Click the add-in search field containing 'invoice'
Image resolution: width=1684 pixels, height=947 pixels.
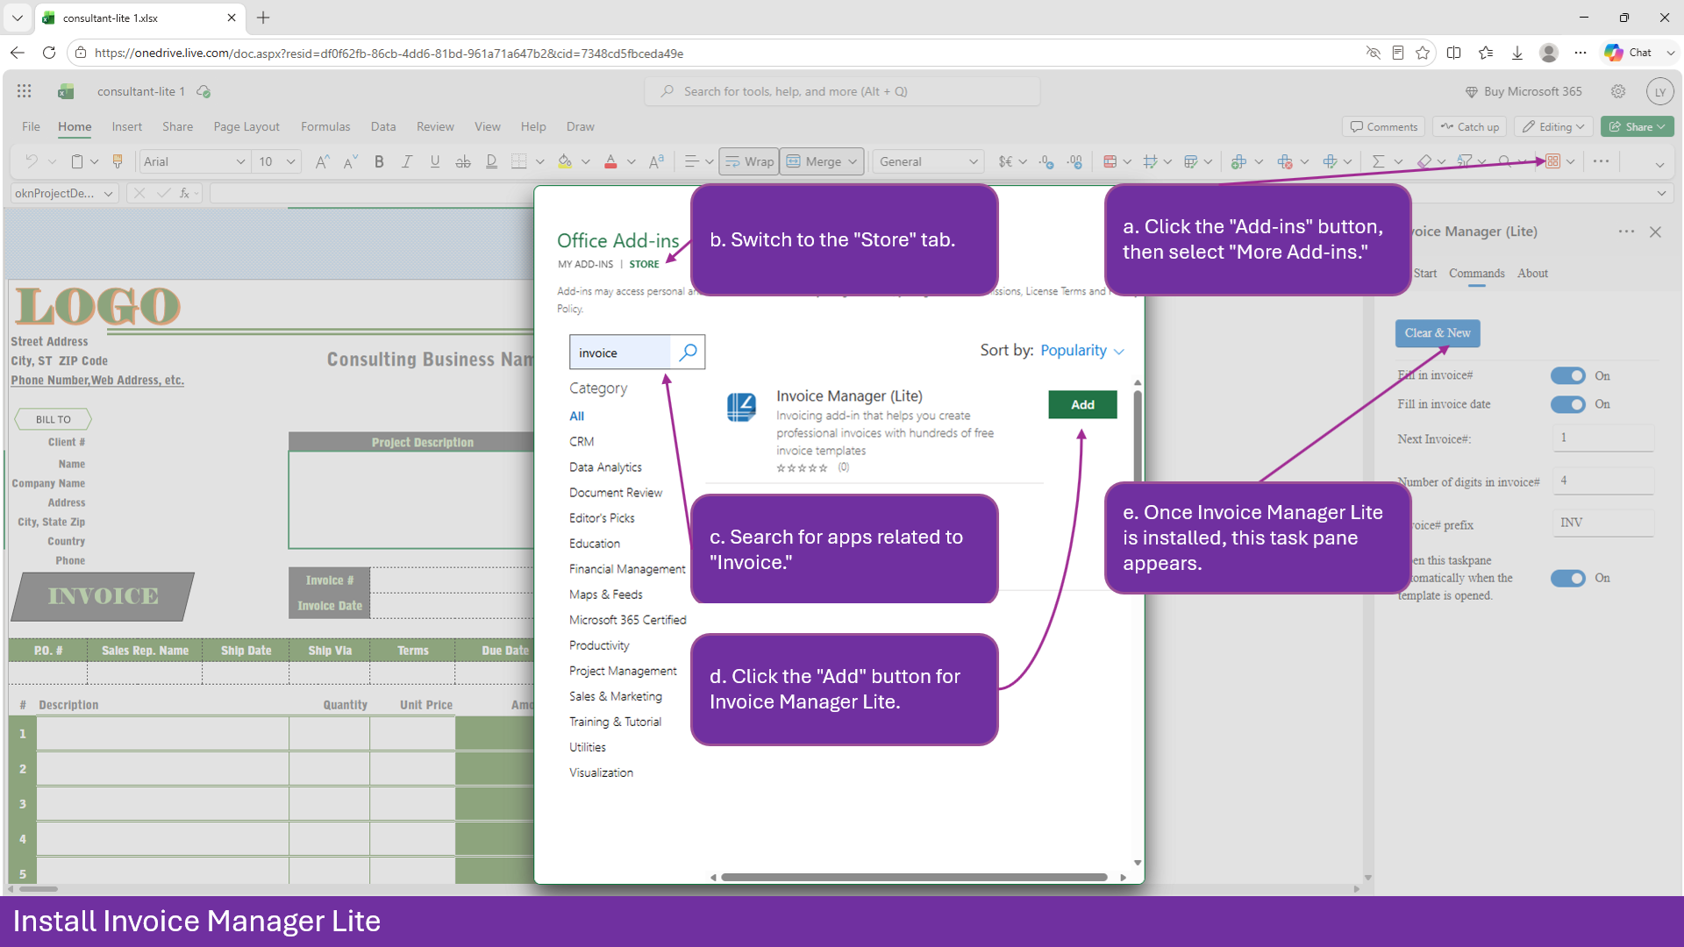[621, 352]
